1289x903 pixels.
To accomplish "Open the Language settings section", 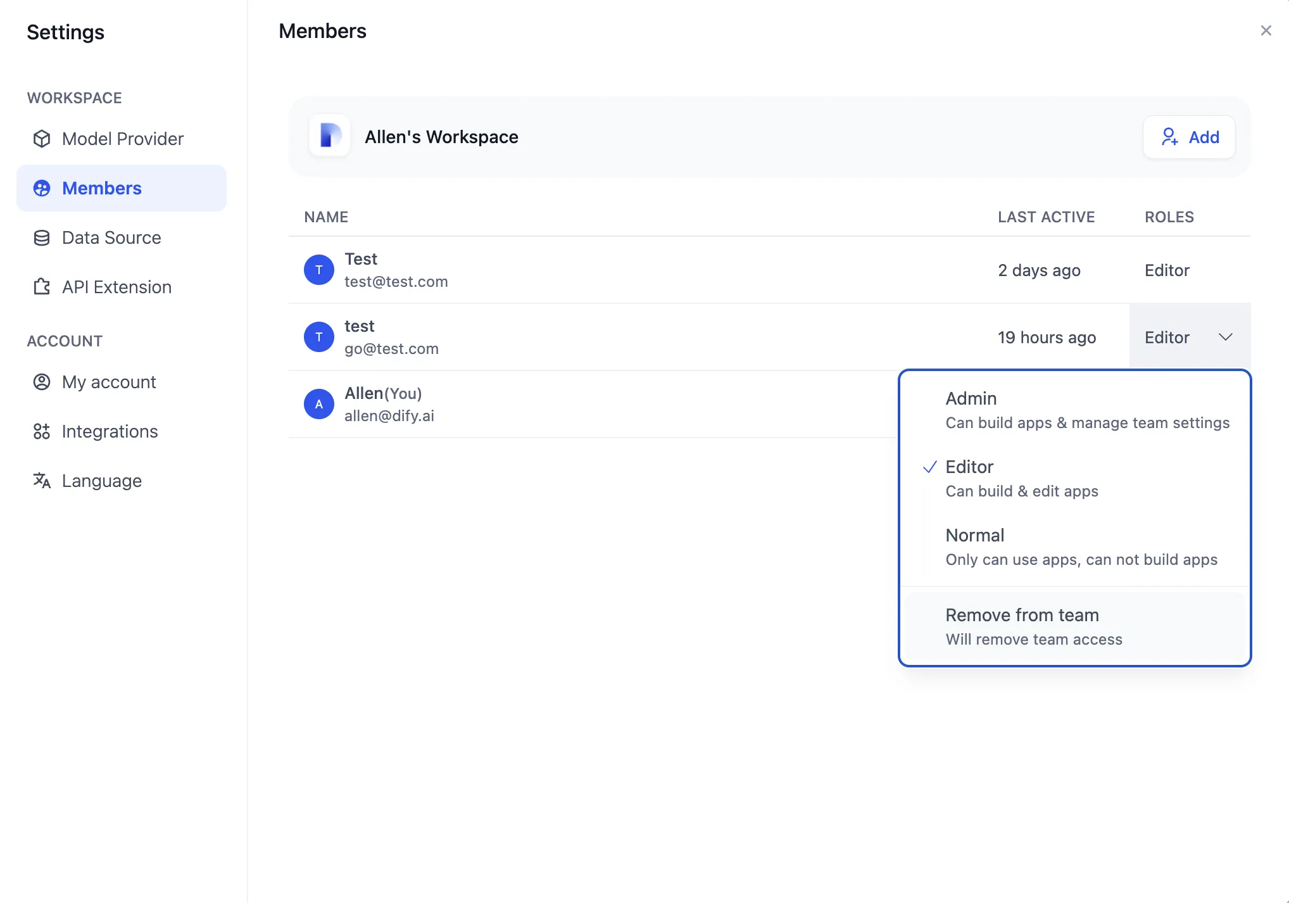I will [101, 481].
